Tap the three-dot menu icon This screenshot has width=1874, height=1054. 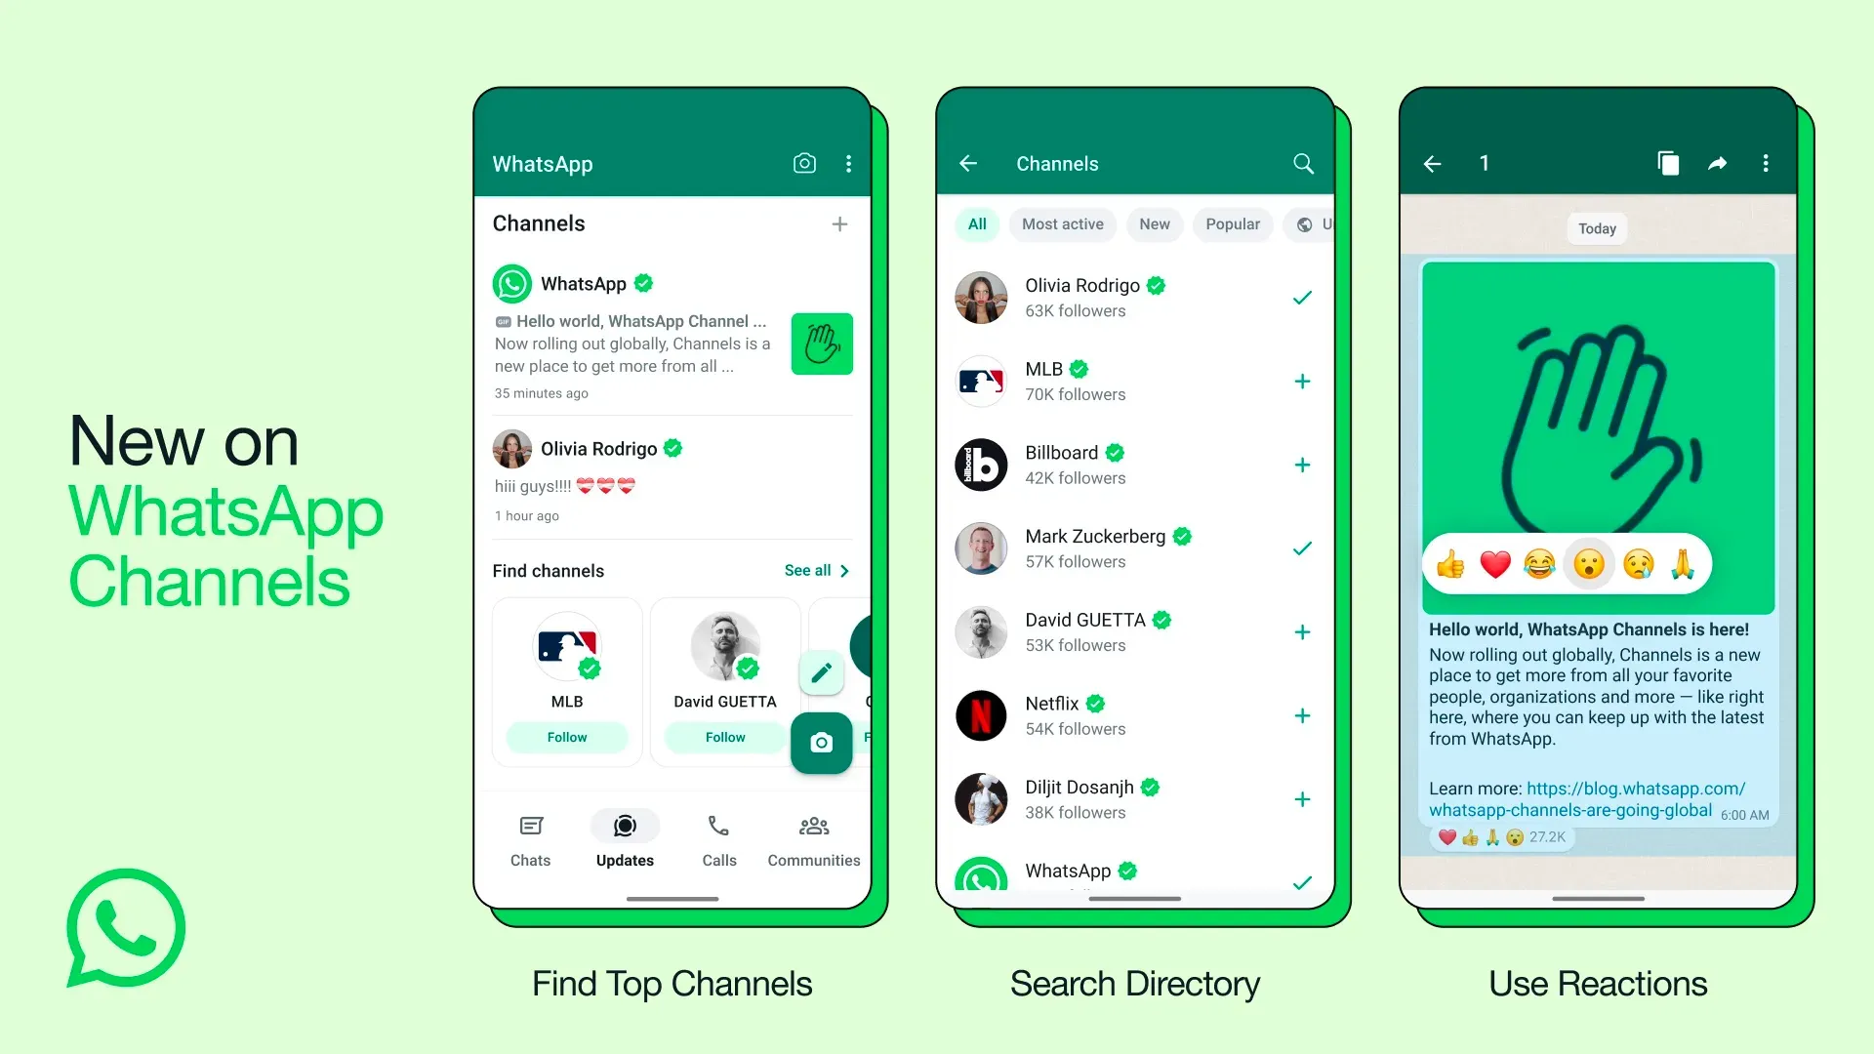(x=848, y=163)
